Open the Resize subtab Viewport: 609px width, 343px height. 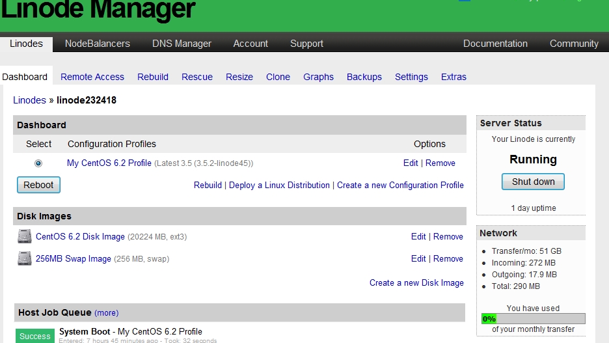point(239,77)
